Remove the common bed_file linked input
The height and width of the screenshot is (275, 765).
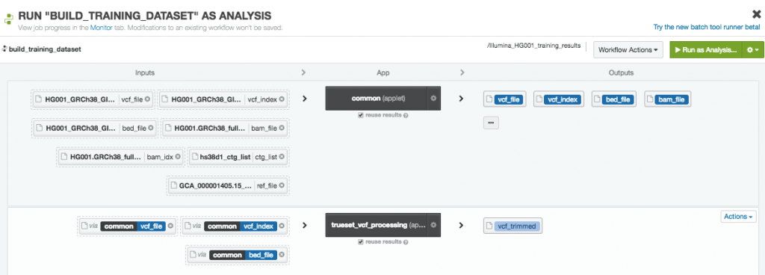(x=282, y=255)
